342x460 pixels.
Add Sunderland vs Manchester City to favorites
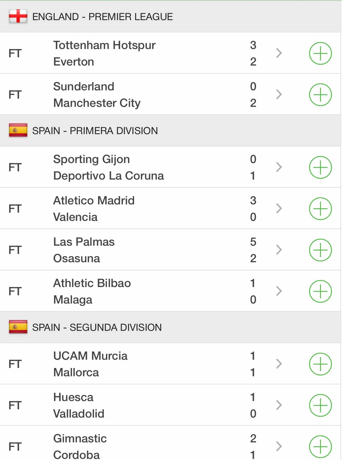tap(320, 95)
